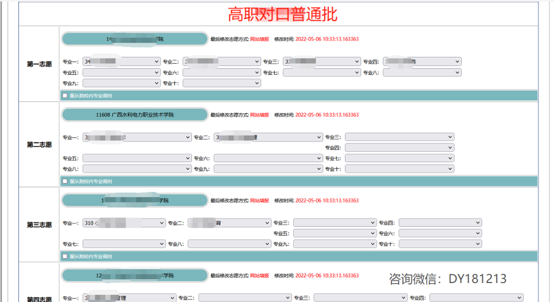Open the 专业一 dropdown in 第一志愿

click(x=121, y=61)
